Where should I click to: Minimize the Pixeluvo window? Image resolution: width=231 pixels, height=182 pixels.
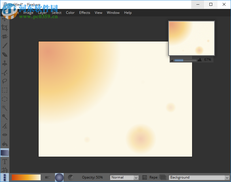point(198,4)
